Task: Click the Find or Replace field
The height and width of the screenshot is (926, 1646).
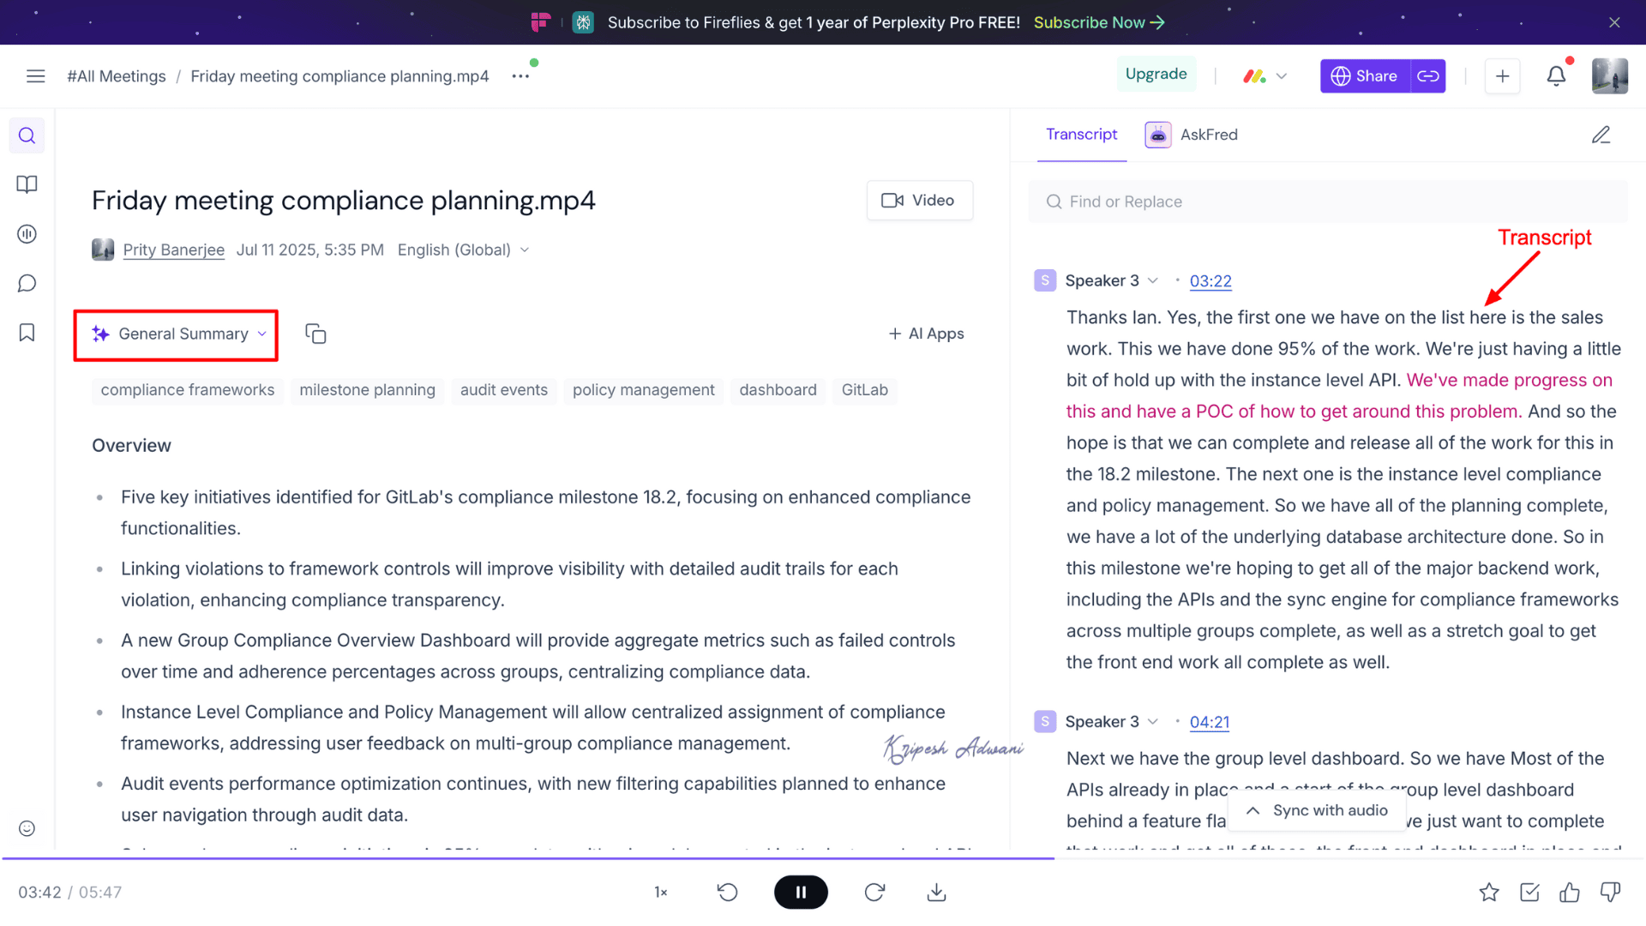Action: click(x=1327, y=201)
